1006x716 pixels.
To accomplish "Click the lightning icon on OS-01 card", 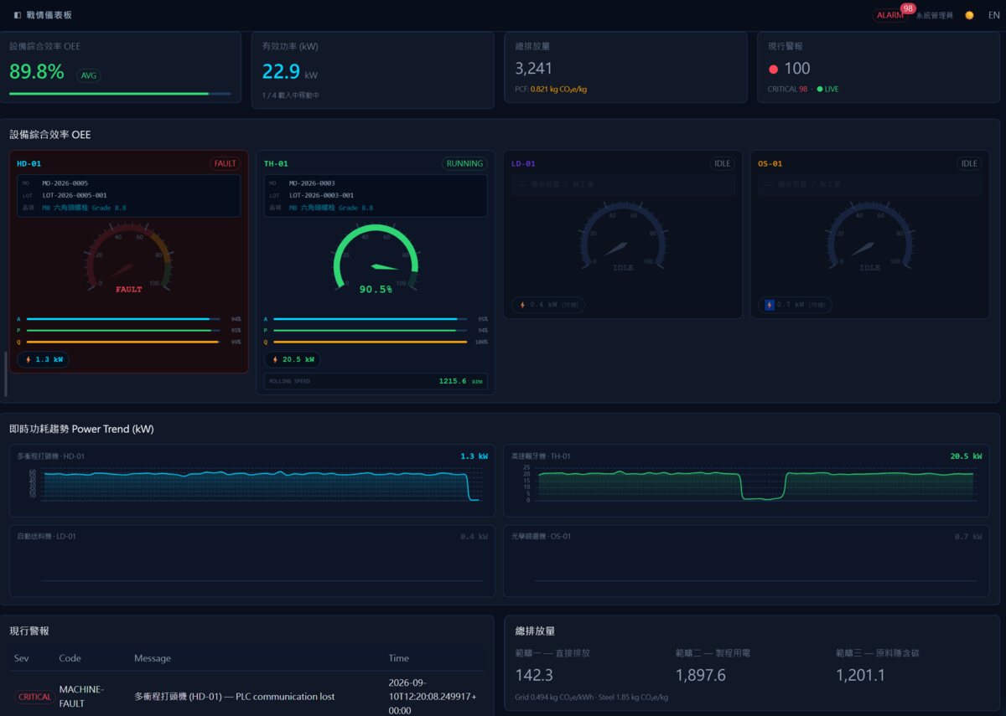I will (x=770, y=305).
